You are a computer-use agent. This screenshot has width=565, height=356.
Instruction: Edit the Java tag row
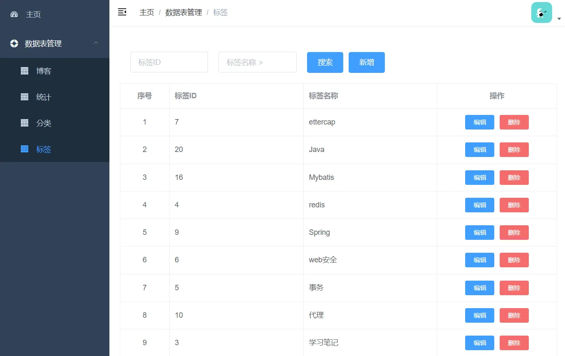(x=480, y=150)
